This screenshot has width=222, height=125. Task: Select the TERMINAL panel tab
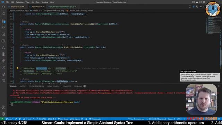pyautogui.click(x=13, y=86)
